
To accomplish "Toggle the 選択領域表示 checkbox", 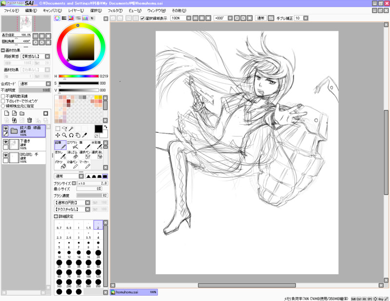I will click(x=142, y=18).
